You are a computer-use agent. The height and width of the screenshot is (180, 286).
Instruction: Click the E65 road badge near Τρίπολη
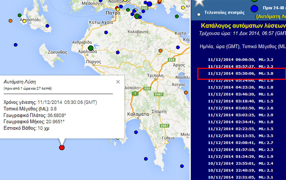click(147, 88)
